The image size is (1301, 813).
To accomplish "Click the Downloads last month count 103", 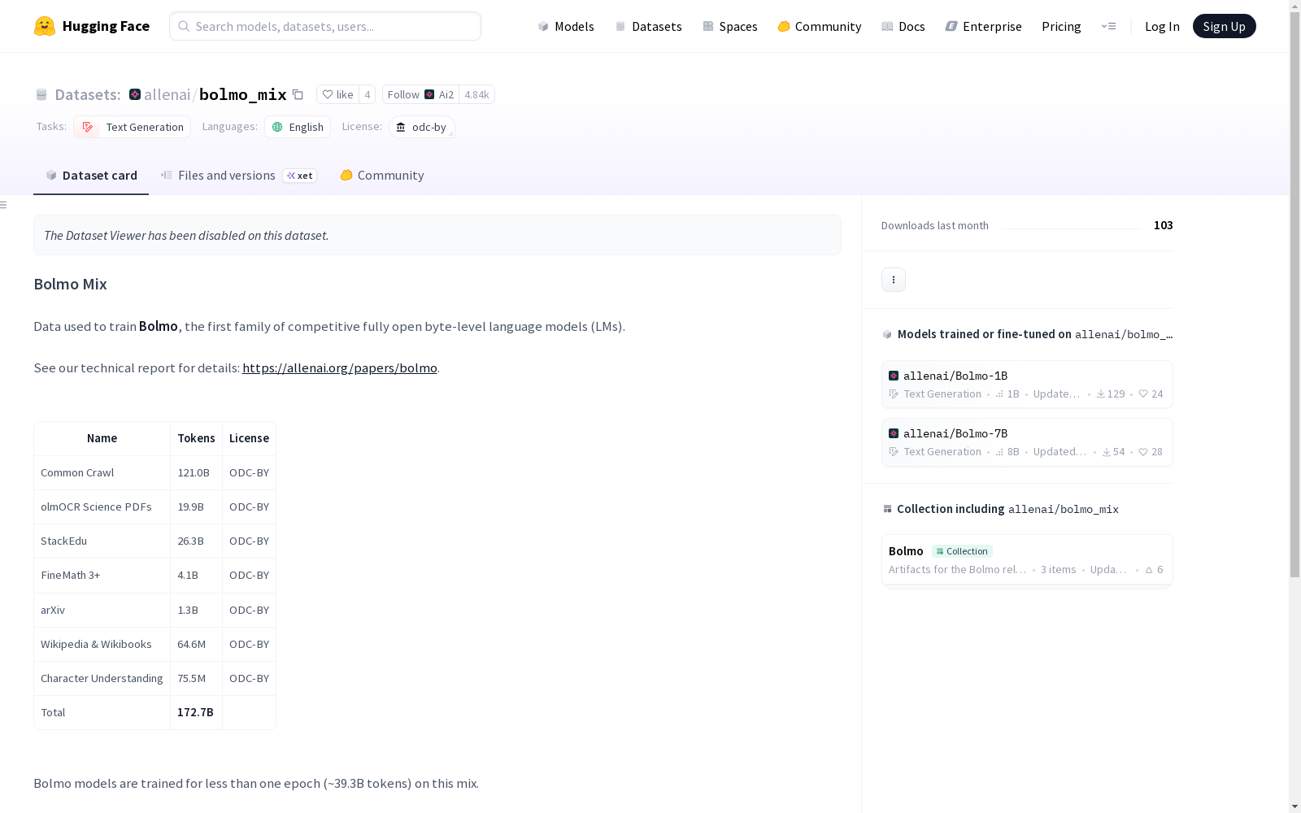I will pos(1163,225).
